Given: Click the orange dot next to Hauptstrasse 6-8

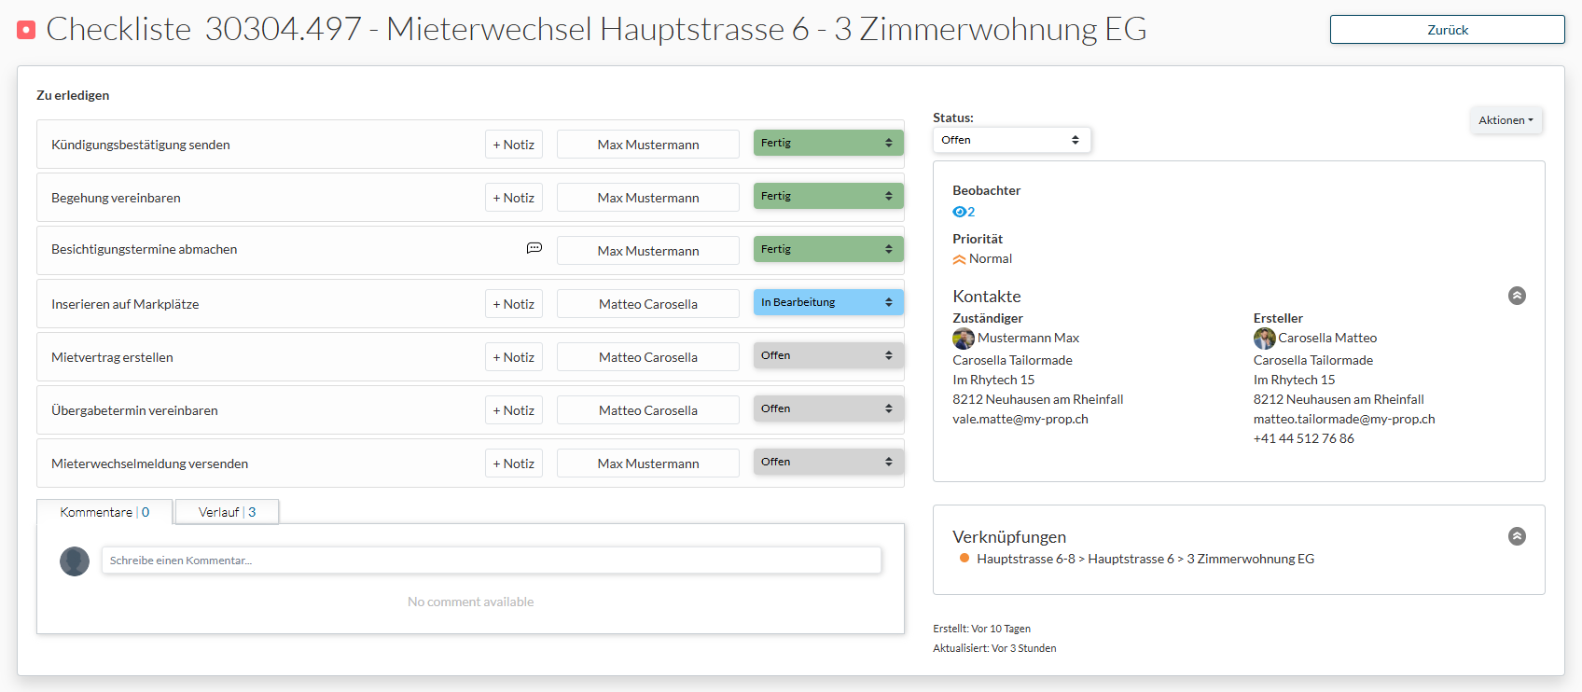Looking at the screenshot, I should (964, 558).
